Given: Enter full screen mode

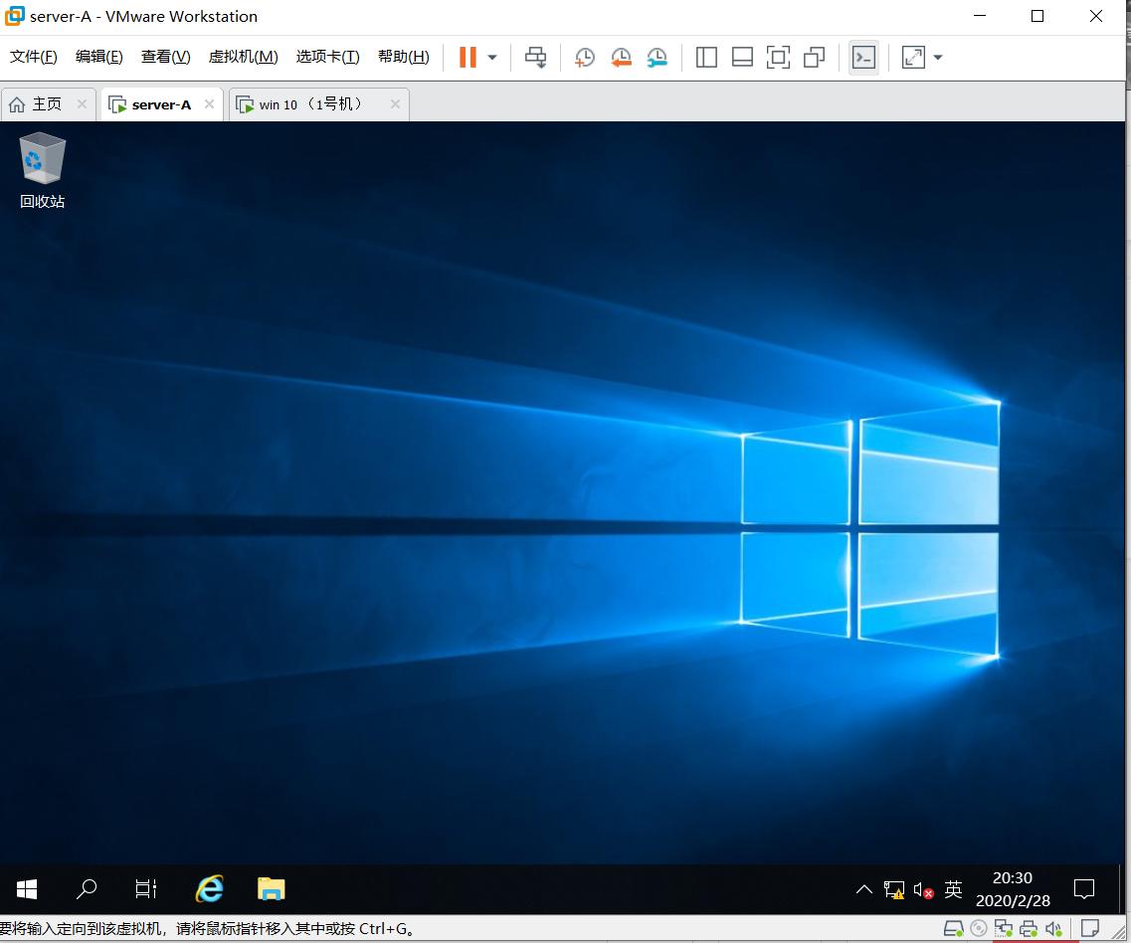Looking at the screenshot, I should 778,57.
